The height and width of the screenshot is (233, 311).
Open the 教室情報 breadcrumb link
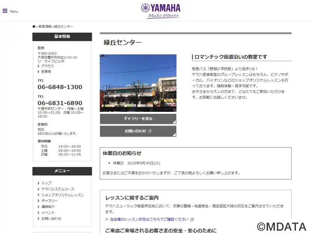click(x=45, y=26)
